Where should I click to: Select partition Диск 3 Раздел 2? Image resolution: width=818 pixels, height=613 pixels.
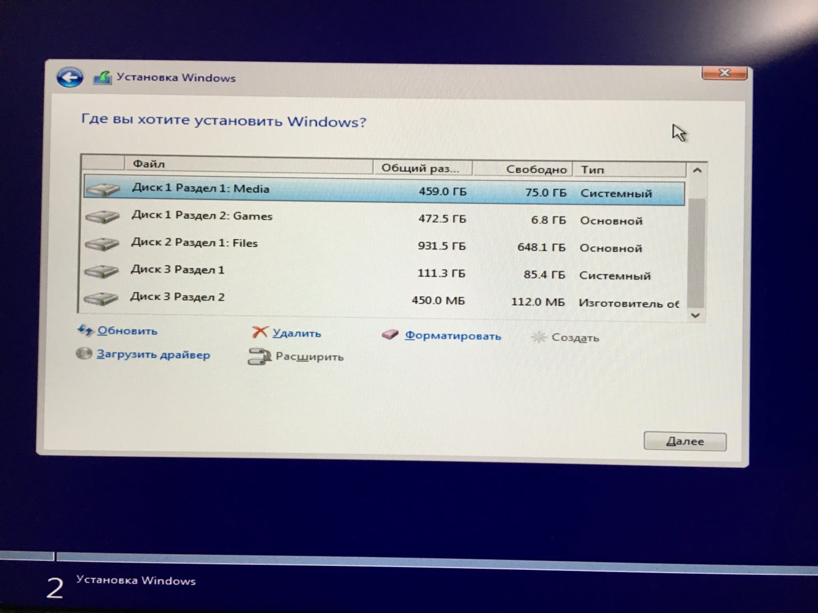point(382,300)
